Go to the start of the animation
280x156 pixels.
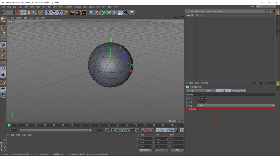(107, 130)
